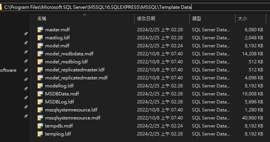Select the model.mdf file name
The height and width of the screenshot is (142, 270).
point(57,46)
